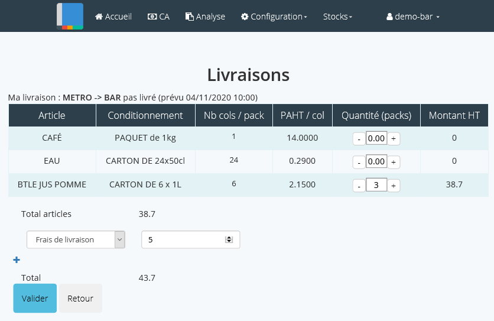This screenshot has width=494, height=321.
Task: Expand the Stocks dropdown menu
Action: (x=337, y=17)
